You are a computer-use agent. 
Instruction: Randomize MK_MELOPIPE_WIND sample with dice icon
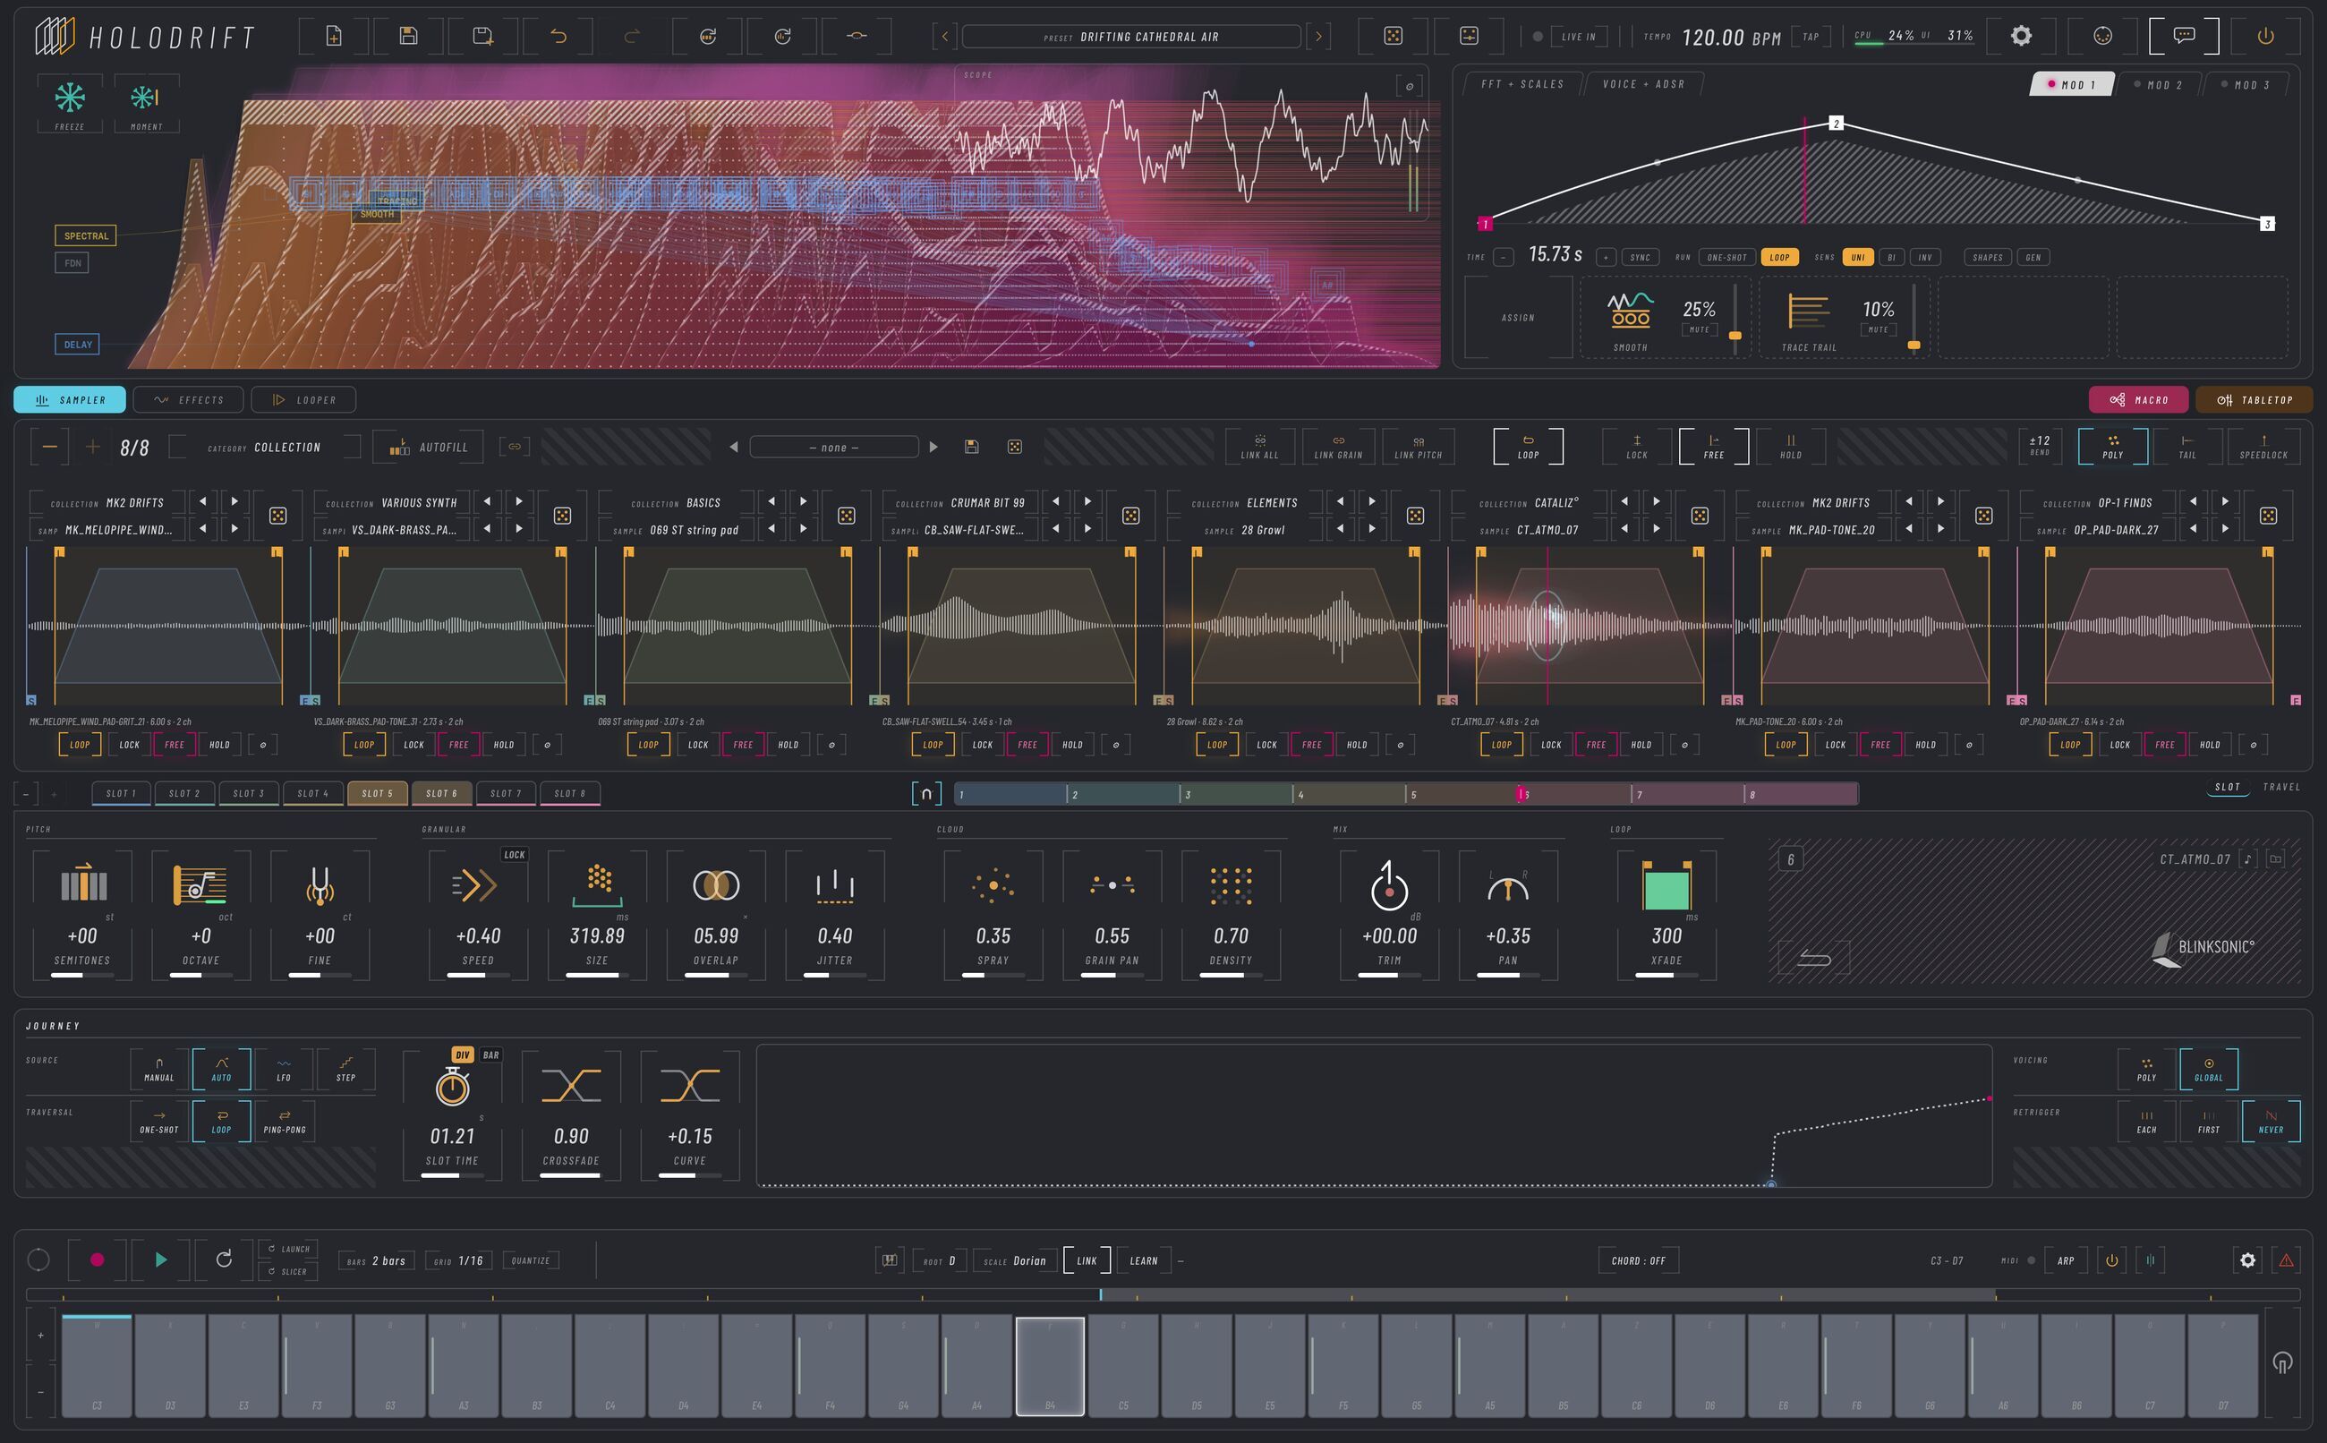pos(277,516)
